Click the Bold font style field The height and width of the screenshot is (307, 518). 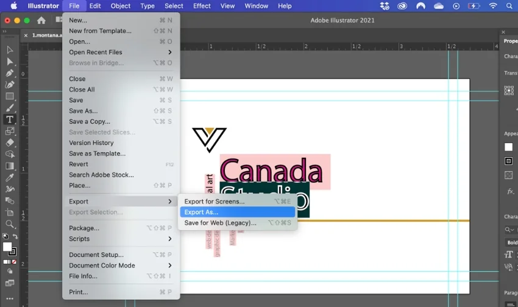(x=511, y=242)
